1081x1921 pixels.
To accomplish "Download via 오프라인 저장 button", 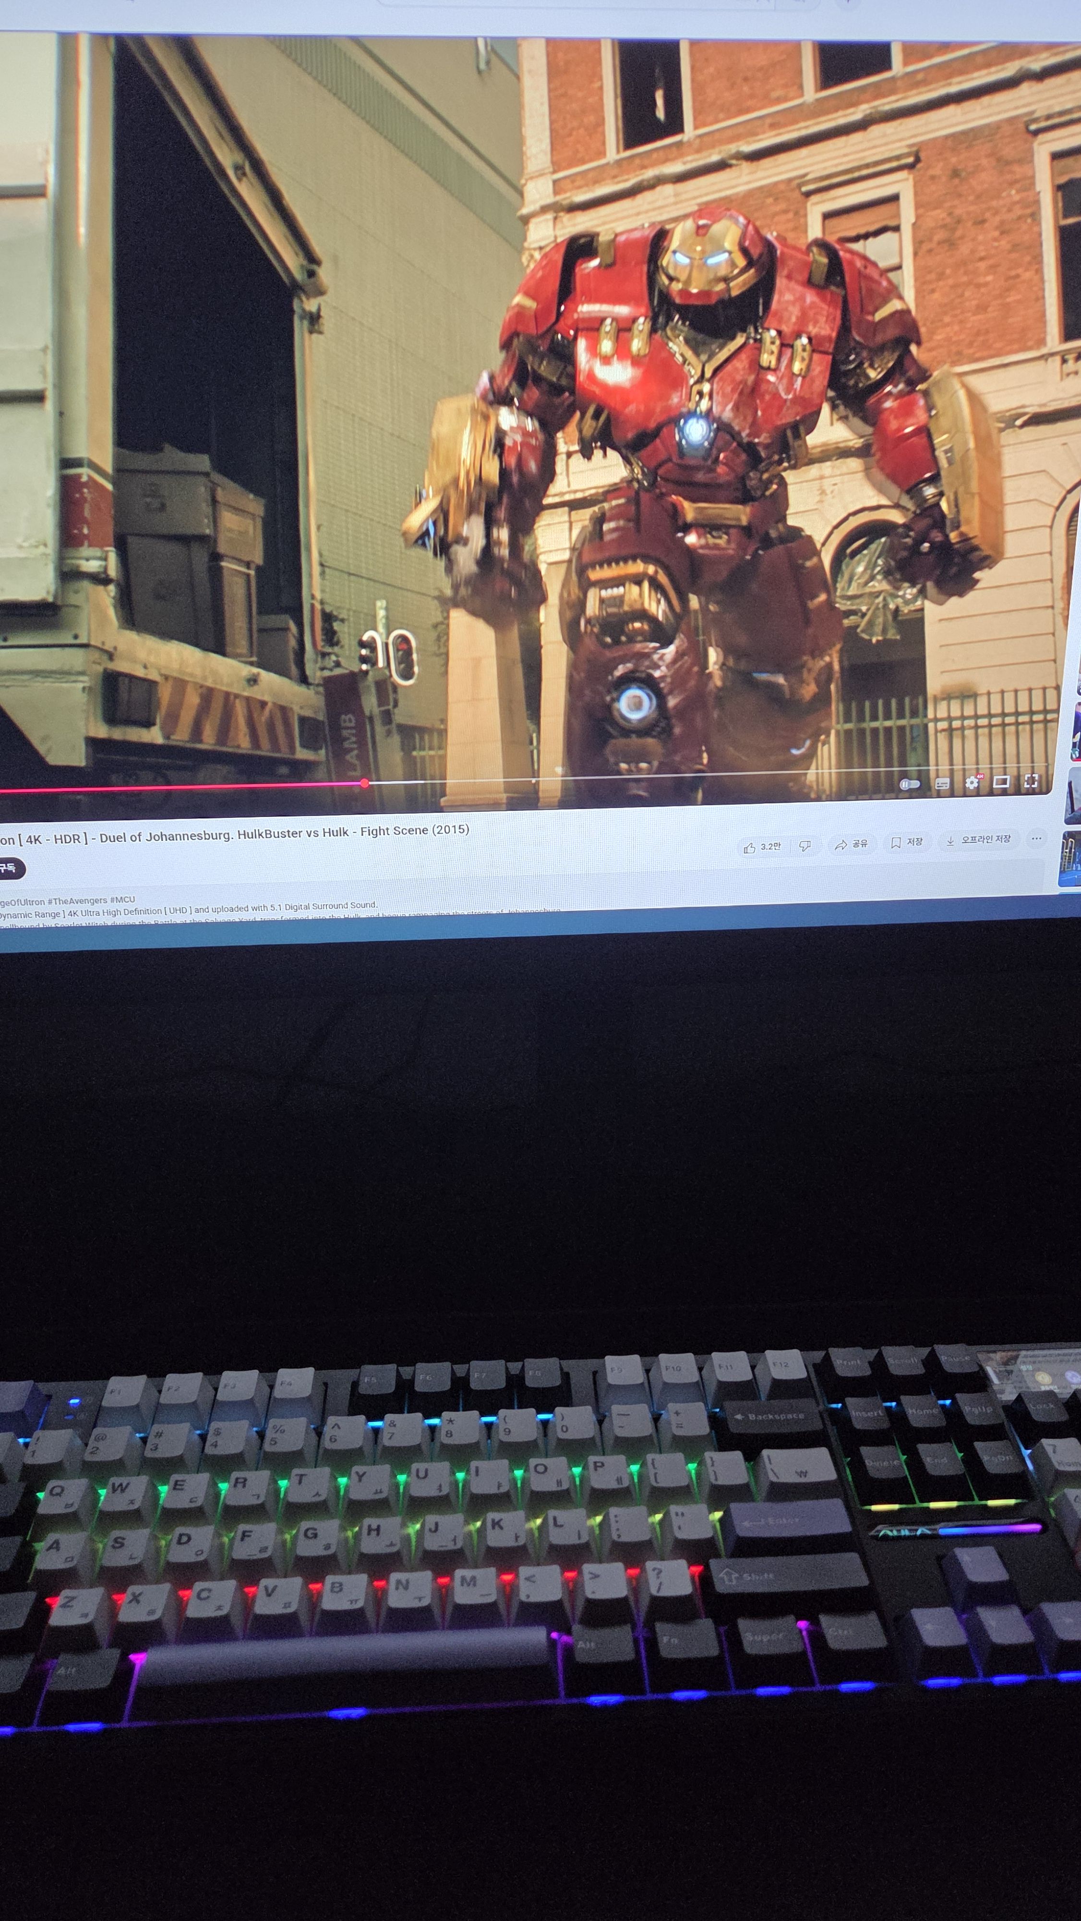I will pyautogui.click(x=978, y=839).
